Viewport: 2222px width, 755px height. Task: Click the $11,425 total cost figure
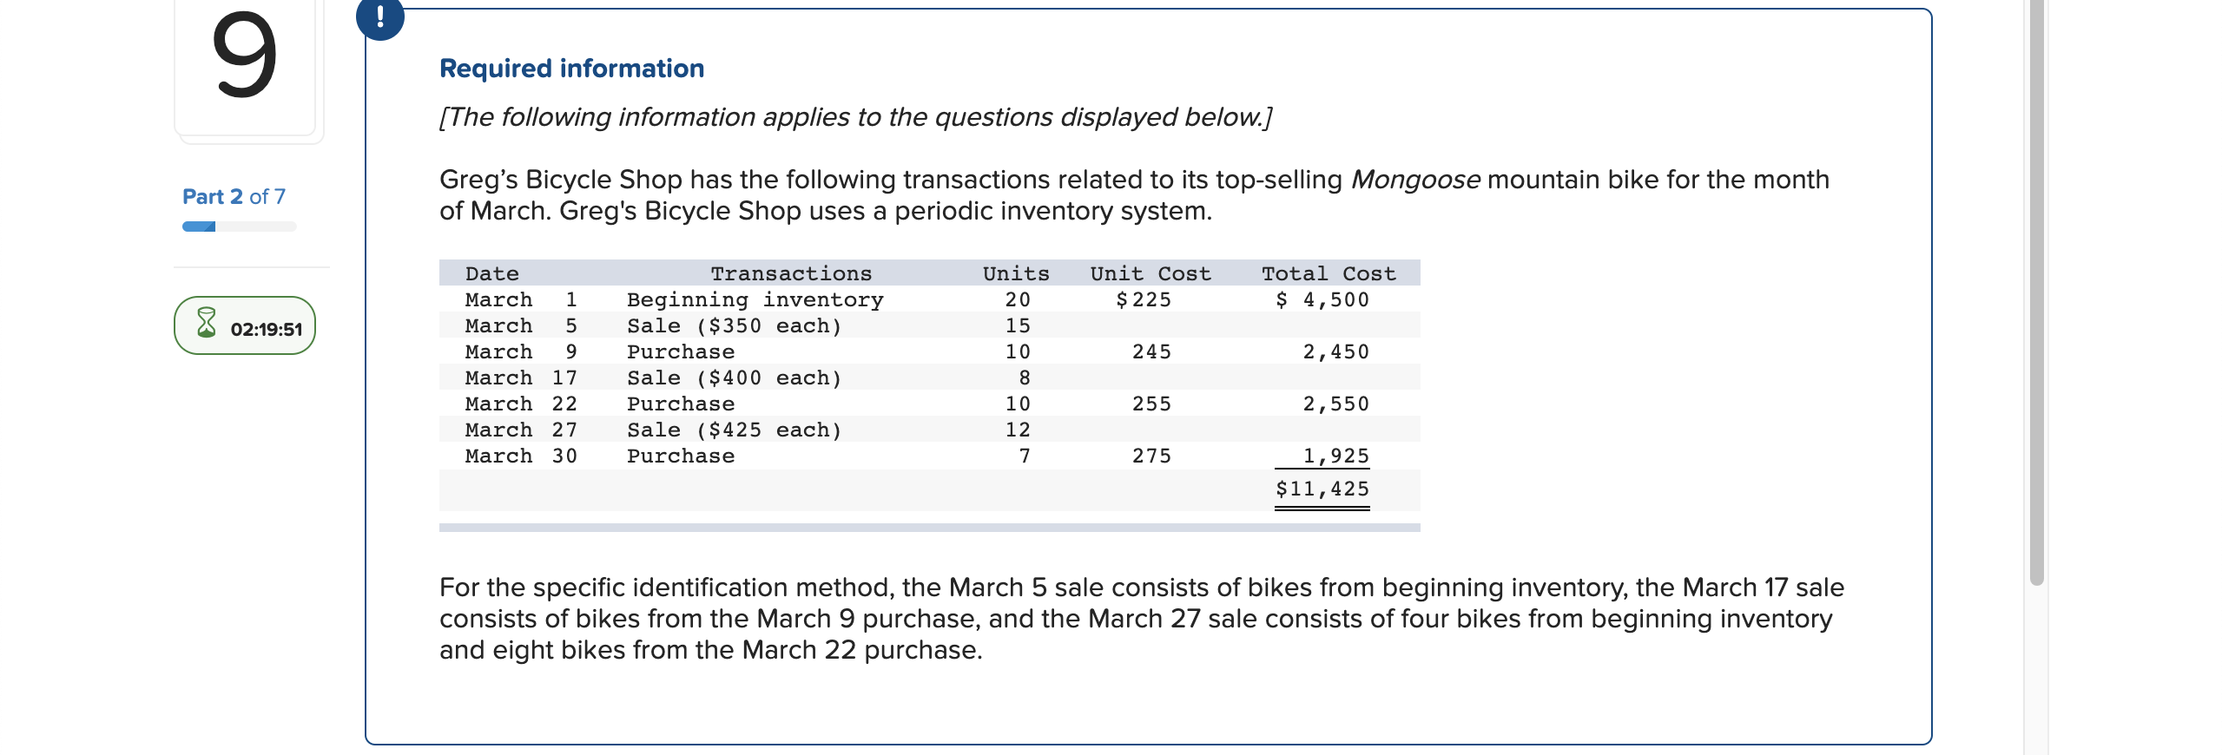click(x=1322, y=489)
